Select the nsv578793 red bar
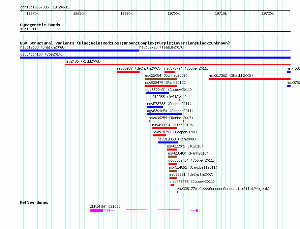 pyautogui.click(x=159, y=135)
